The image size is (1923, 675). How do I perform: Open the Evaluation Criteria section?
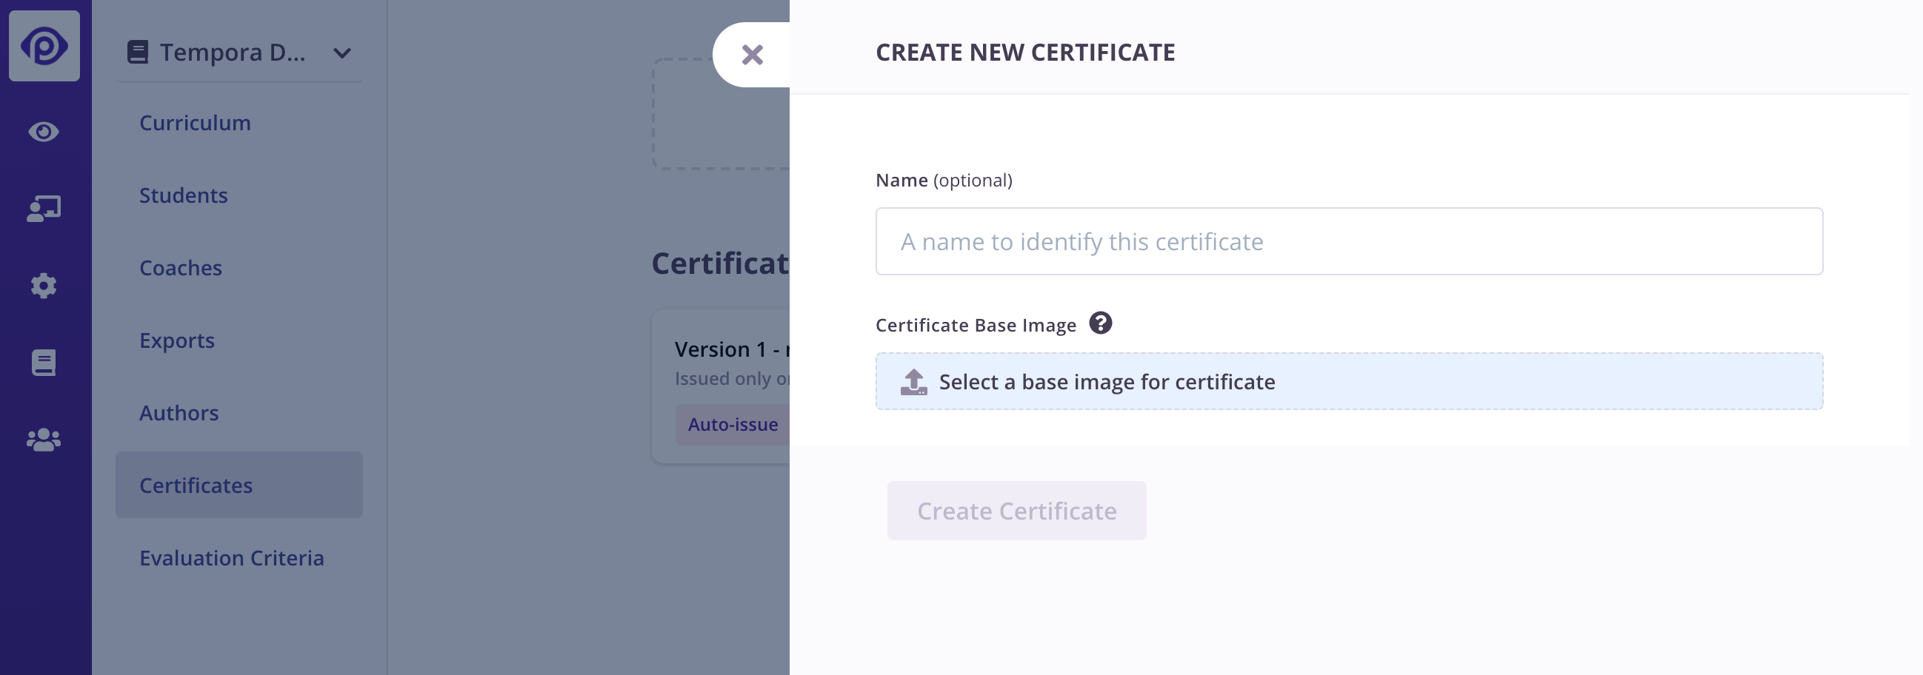coord(231,557)
